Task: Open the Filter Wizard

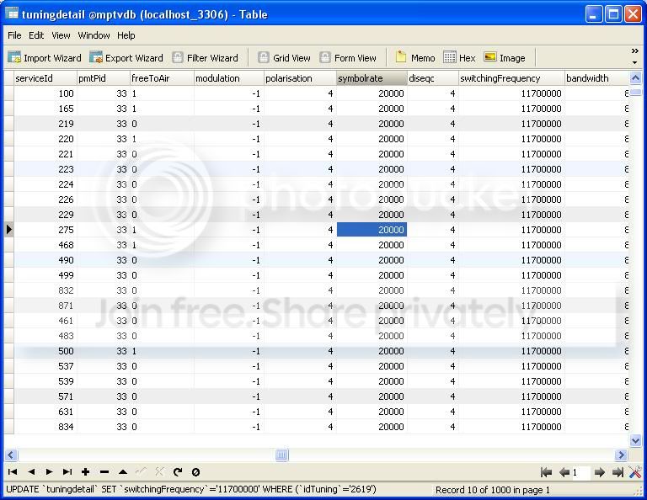Action: click(205, 58)
